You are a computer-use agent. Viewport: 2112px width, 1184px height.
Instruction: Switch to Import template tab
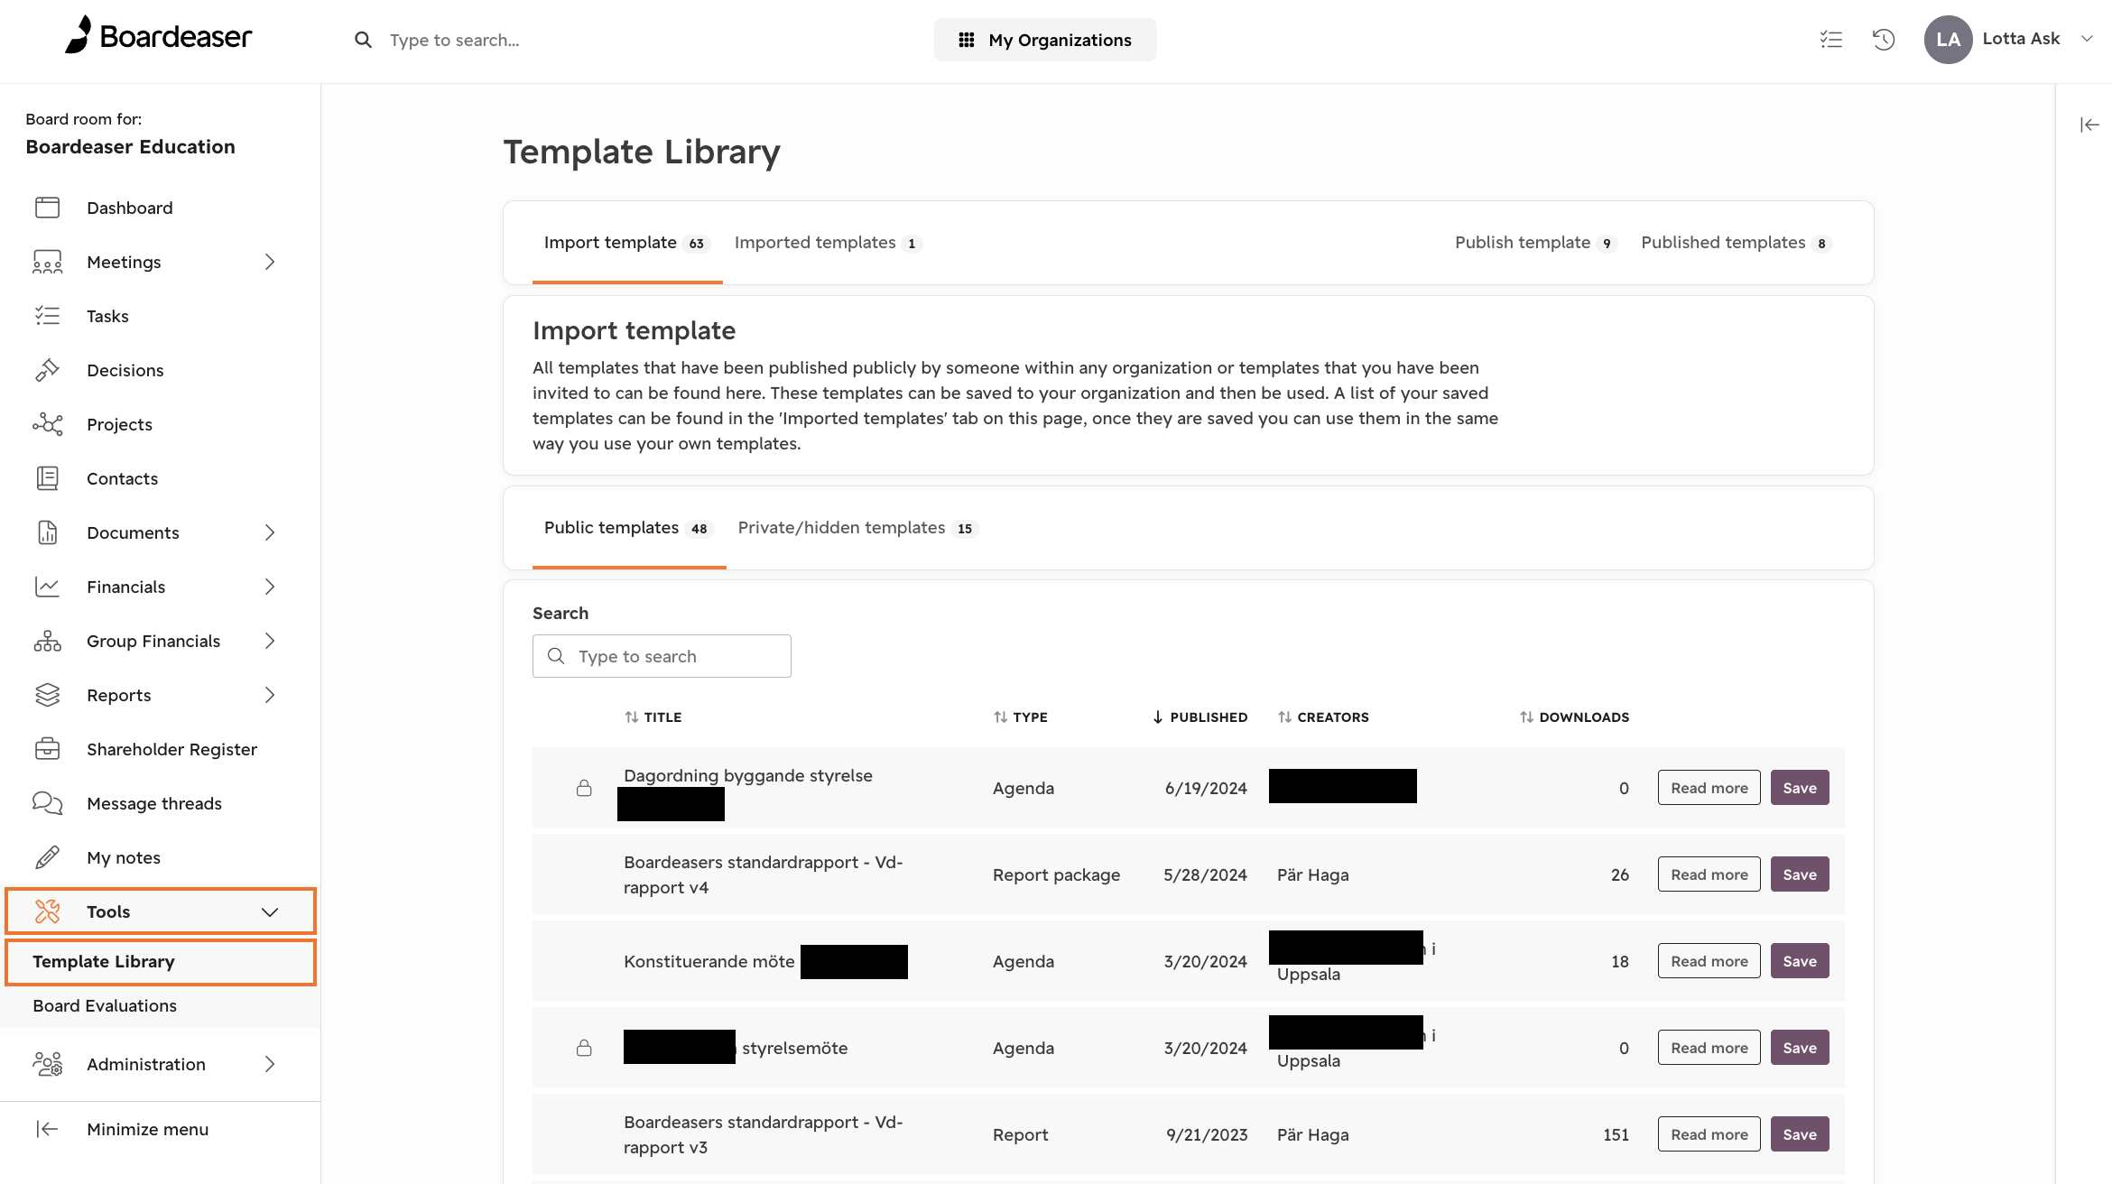coord(627,243)
